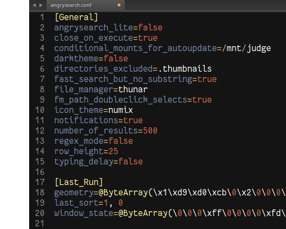Click the .thumbnails excluded directory value

click(x=185, y=69)
